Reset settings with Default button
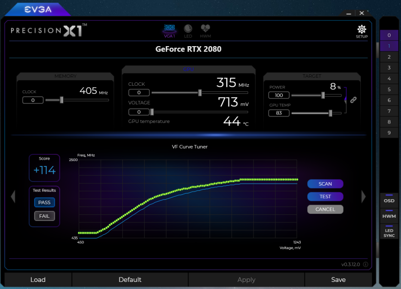This screenshot has height=289, width=401. pyautogui.click(x=130, y=279)
